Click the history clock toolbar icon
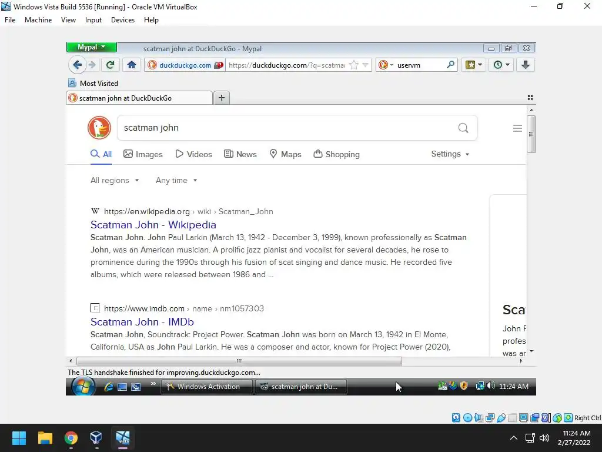Screen dimensions: 602x452 pos(501,65)
